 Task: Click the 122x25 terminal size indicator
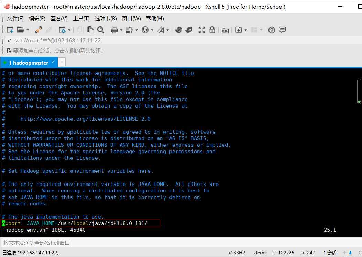tap(283, 253)
